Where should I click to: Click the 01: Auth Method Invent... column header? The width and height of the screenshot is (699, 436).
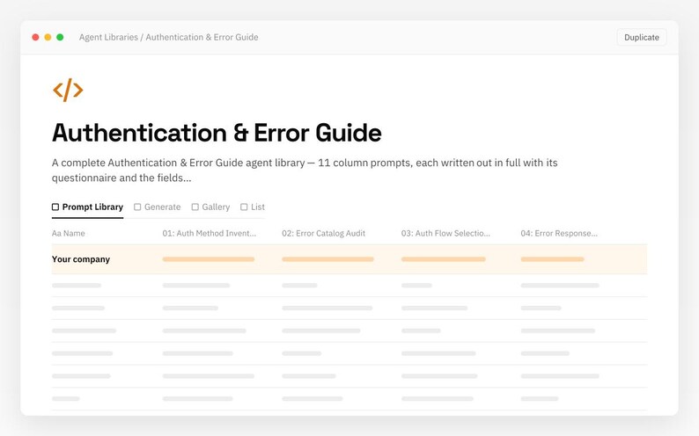click(209, 233)
